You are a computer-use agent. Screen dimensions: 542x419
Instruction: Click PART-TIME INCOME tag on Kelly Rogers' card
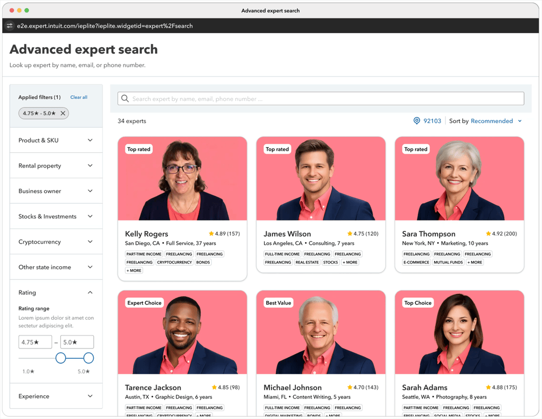144,254
